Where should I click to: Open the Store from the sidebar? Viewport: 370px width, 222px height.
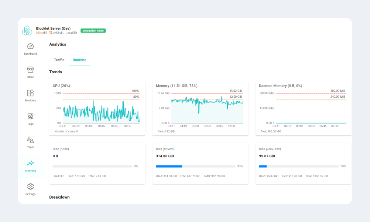click(30, 71)
